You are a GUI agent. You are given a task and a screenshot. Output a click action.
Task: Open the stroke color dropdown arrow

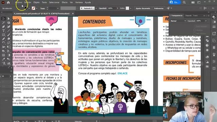click(37, 8)
